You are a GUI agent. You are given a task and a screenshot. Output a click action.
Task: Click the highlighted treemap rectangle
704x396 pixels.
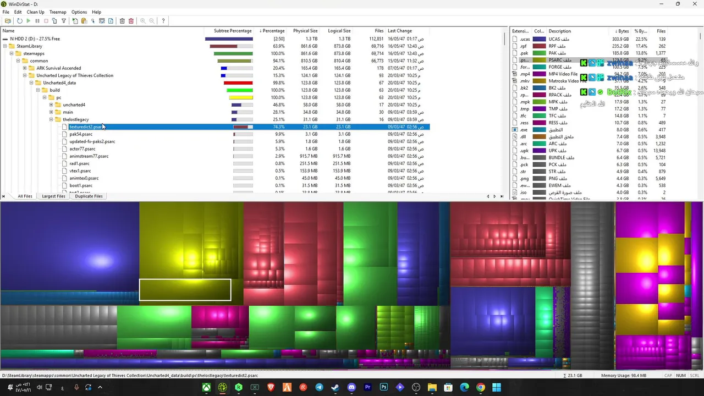185,290
